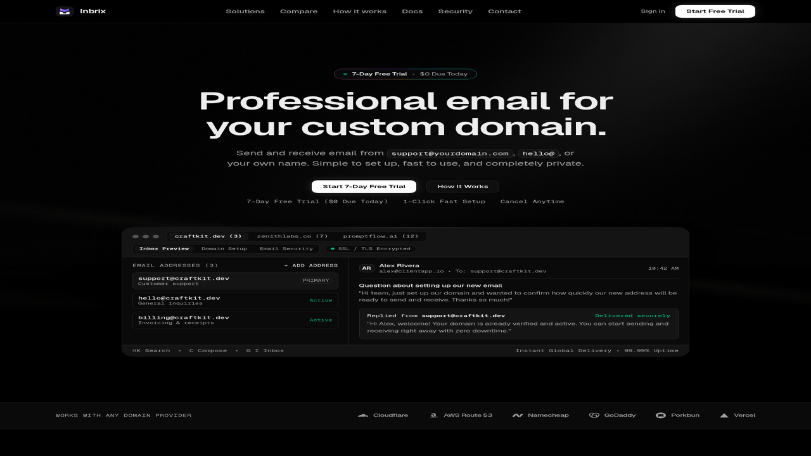Open the Contact nav link
Viewport: 811px width, 456px height.
[505, 11]
